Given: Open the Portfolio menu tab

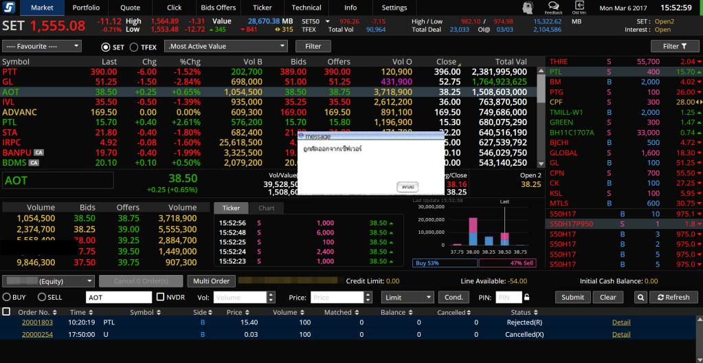Looking at the screenshot, I should tap(86, 8).
